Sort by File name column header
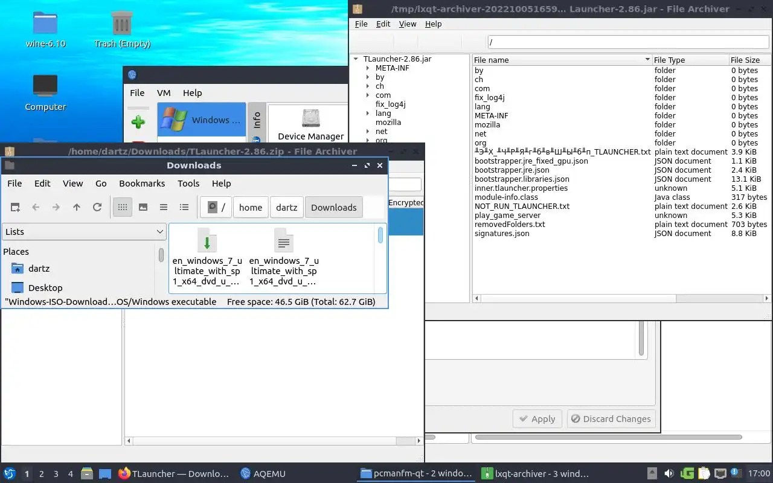Screen dimensions: 773x483 [x=562, y=60]
